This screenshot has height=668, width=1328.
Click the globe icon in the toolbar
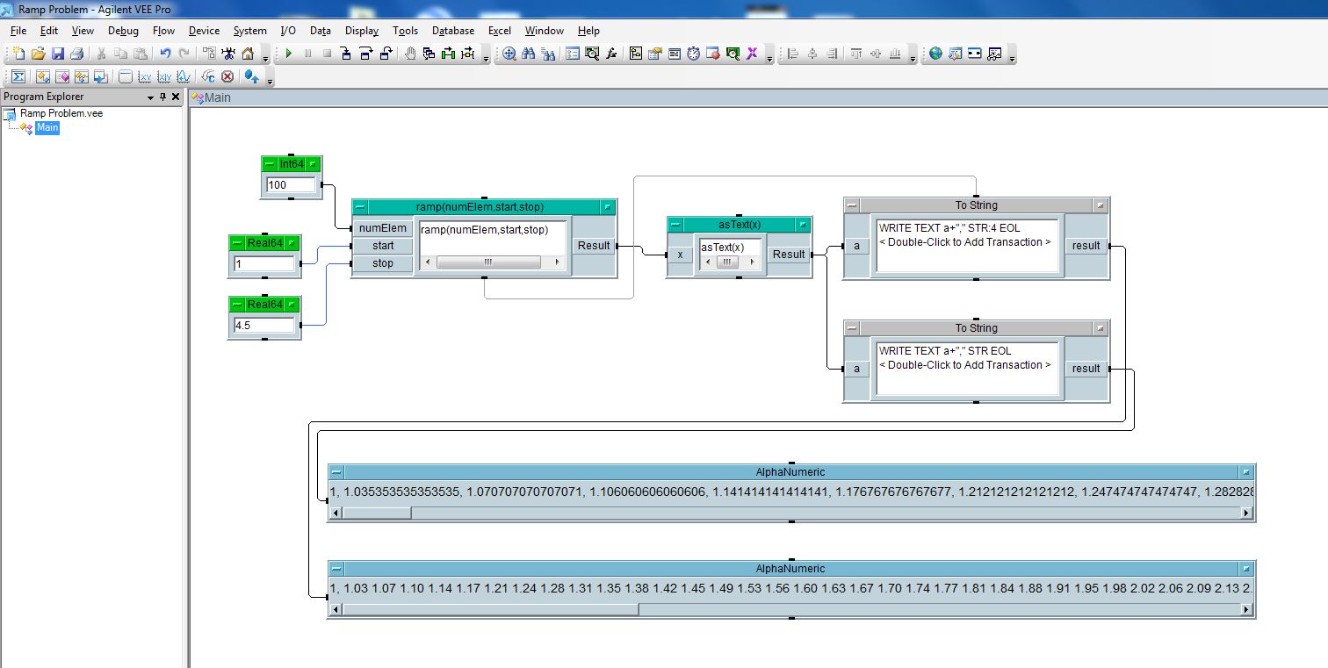935,54
